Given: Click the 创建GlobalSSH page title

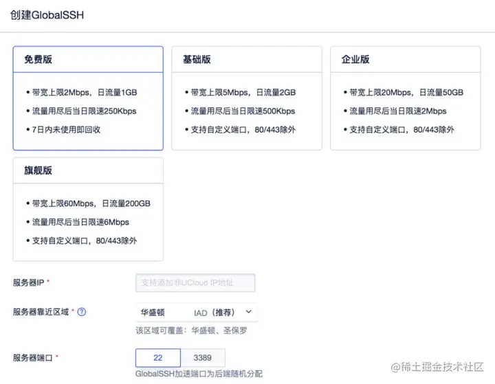Looking at the screenshot, I should [47, 15].
